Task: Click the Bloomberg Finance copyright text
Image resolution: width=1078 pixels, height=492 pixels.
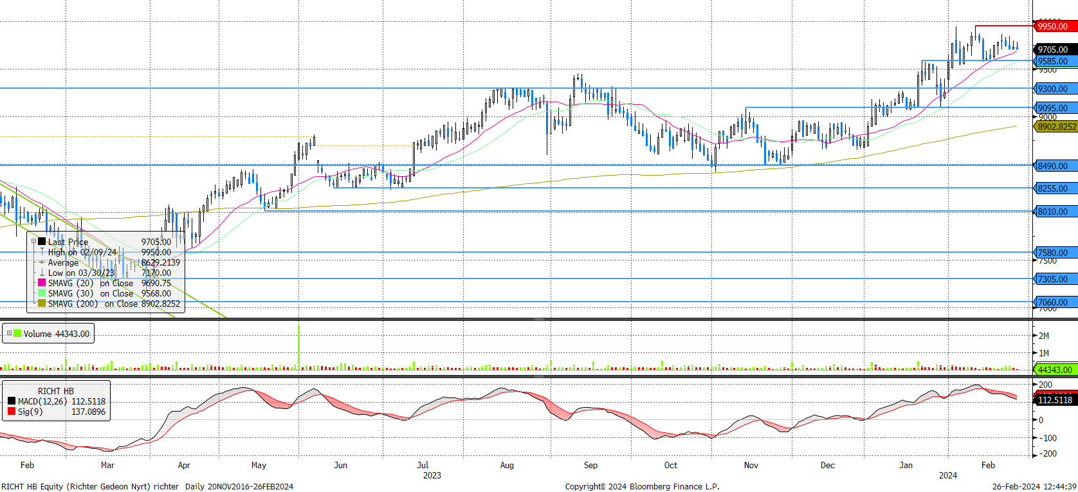Action: click(x=643, y=486)
